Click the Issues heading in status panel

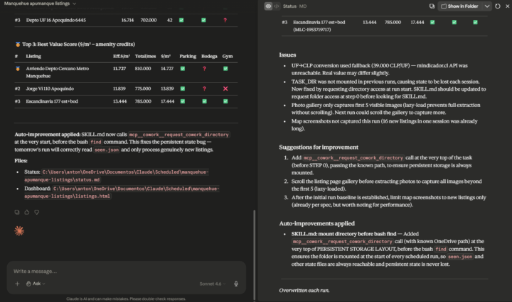287,55
